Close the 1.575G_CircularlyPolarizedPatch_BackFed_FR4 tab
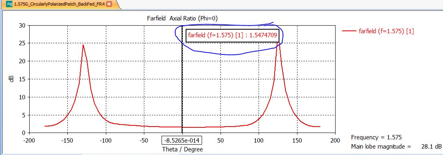Image resolution: width=443 pixels, height=155 pixels. [109, 4]
